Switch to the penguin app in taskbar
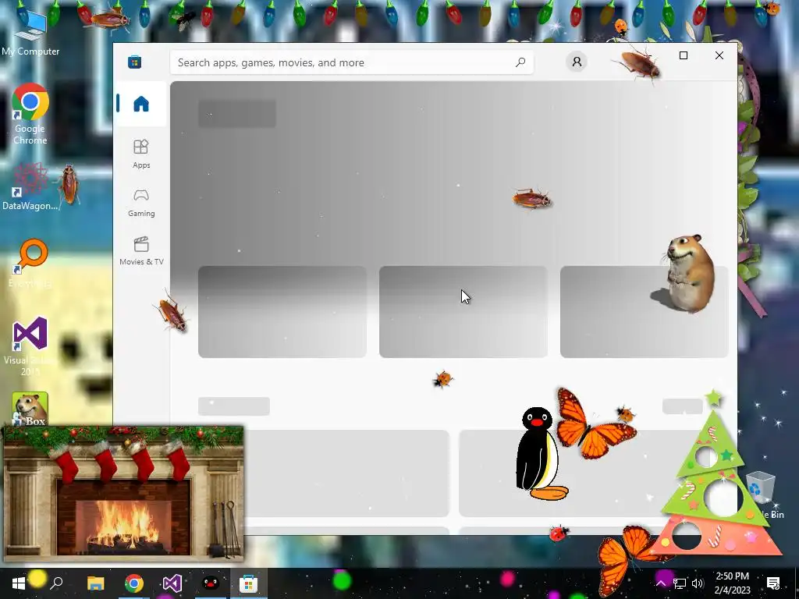The width and height of the screenshot is (799, 599). tap(211, 583)
